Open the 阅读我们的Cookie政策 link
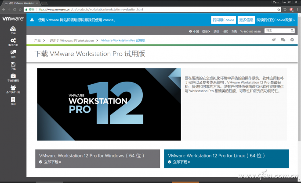The height and width of the screenshot is (183, 301). point(276,20)
